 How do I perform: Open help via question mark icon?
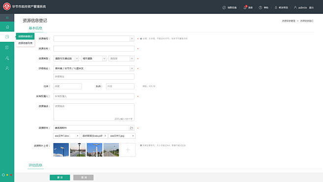[x=260, y=8]
